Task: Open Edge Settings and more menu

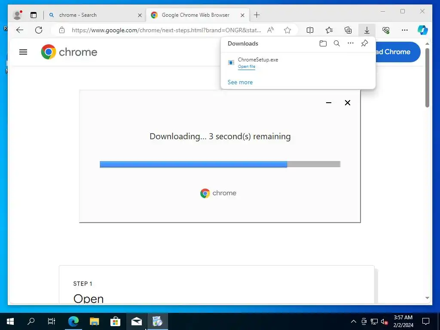Action: point(405,30)
